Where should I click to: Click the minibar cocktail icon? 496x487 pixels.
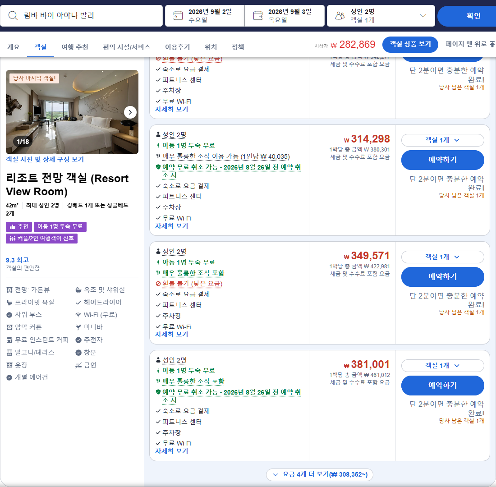pos(78,327)
